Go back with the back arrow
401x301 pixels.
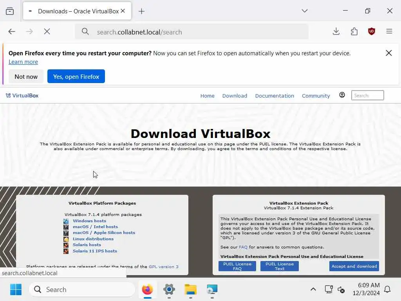[x=12, y=31]
